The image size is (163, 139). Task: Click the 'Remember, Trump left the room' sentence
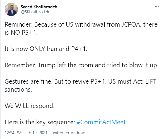point(81,65)
